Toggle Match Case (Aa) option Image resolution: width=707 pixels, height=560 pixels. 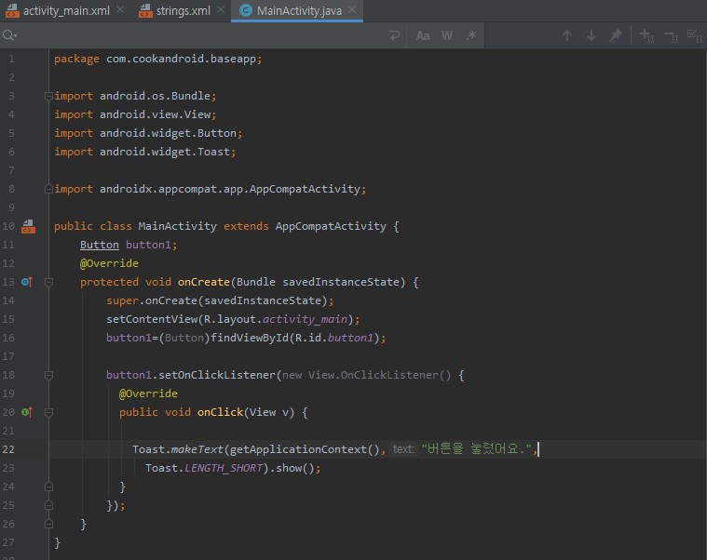[423, 35]
